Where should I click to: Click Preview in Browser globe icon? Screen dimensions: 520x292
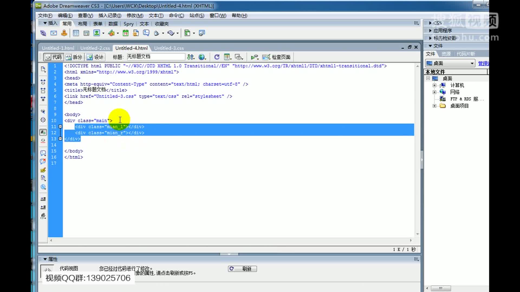pos(202,57)
